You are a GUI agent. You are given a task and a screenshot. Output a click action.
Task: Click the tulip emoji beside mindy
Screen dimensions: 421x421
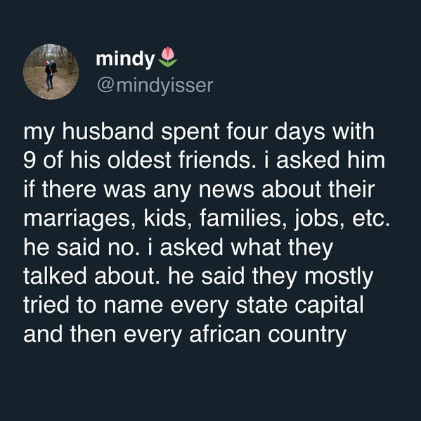click(168, 57)
